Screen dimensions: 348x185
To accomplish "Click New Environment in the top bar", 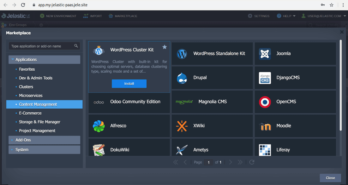I will coord(58,16).
